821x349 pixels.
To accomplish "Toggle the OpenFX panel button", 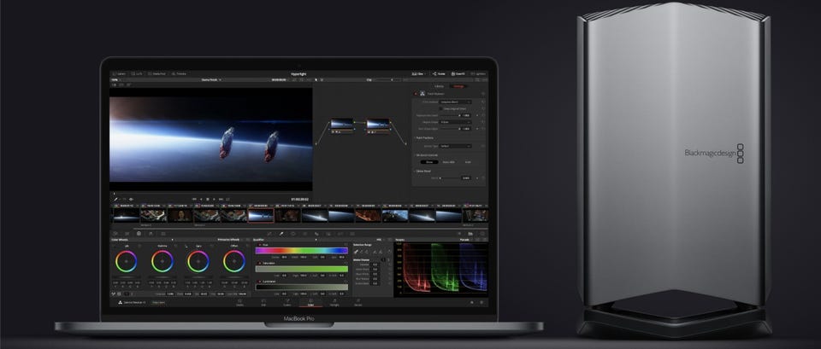I will click(x=458, y=73).
